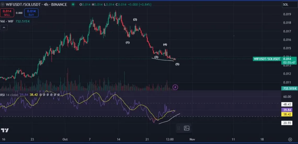Open chart settings gear in bottom-right corner
298x144 pixels.
[x=290, y=139]
